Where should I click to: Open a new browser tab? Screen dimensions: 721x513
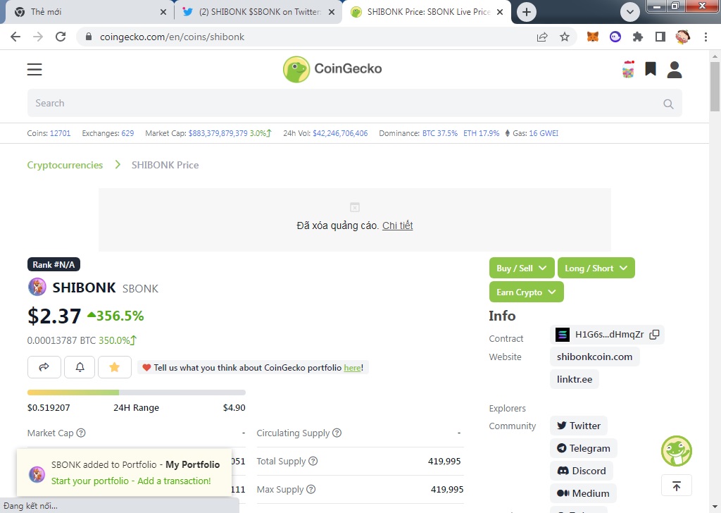pos(527,12)
